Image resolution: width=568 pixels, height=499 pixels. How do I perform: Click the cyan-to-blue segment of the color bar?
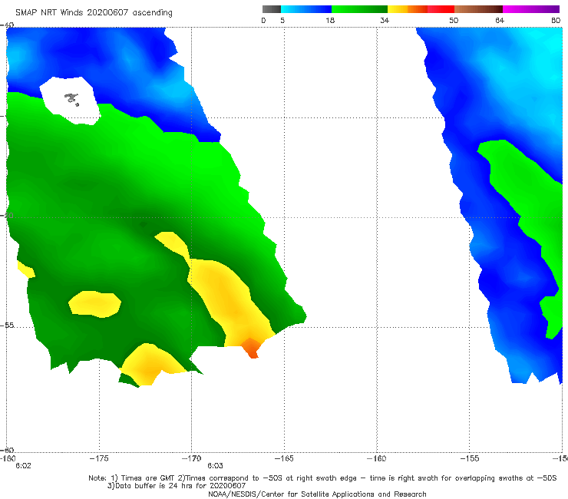306,9
